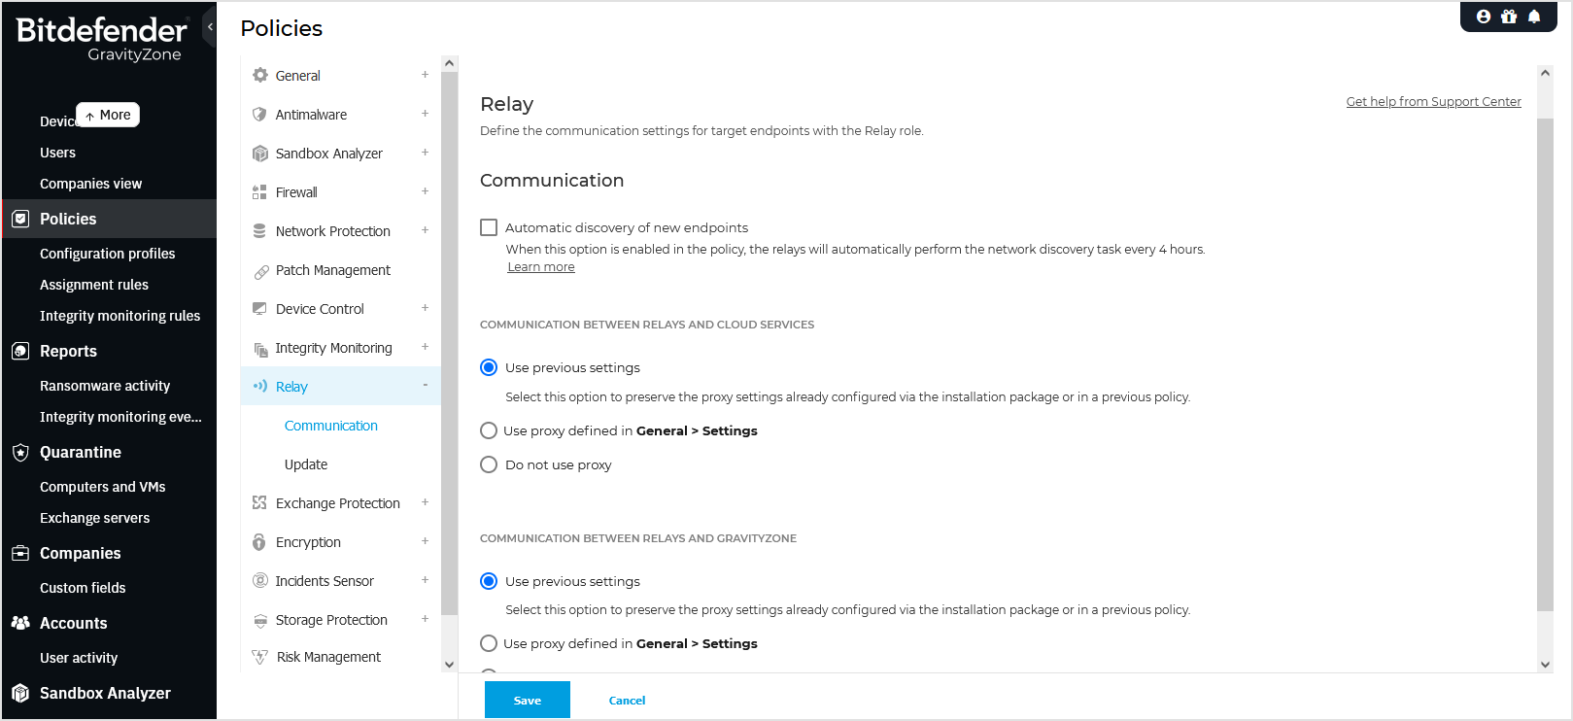Click the Accounts people icon
The width and height of the screenshot is (1573, 721).
20,623
